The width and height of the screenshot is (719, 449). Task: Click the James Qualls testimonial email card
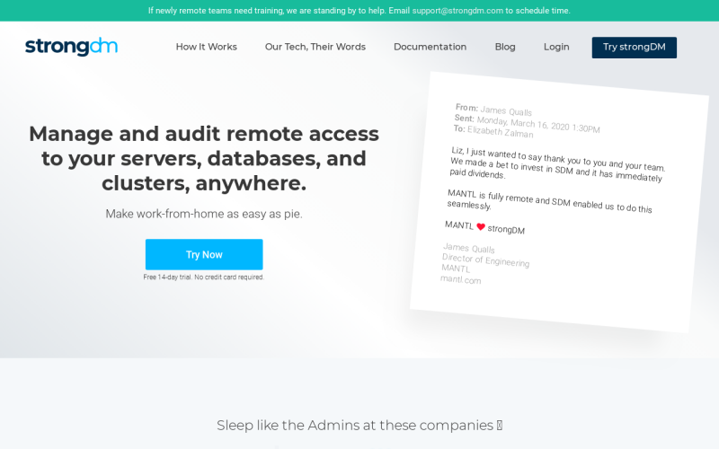point(558,201)
